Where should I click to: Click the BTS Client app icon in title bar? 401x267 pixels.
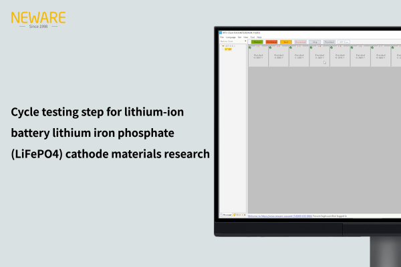[221, 32]
